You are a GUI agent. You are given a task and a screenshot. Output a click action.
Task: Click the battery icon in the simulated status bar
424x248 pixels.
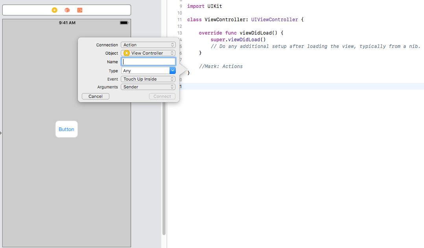click(x=124, y=23)
